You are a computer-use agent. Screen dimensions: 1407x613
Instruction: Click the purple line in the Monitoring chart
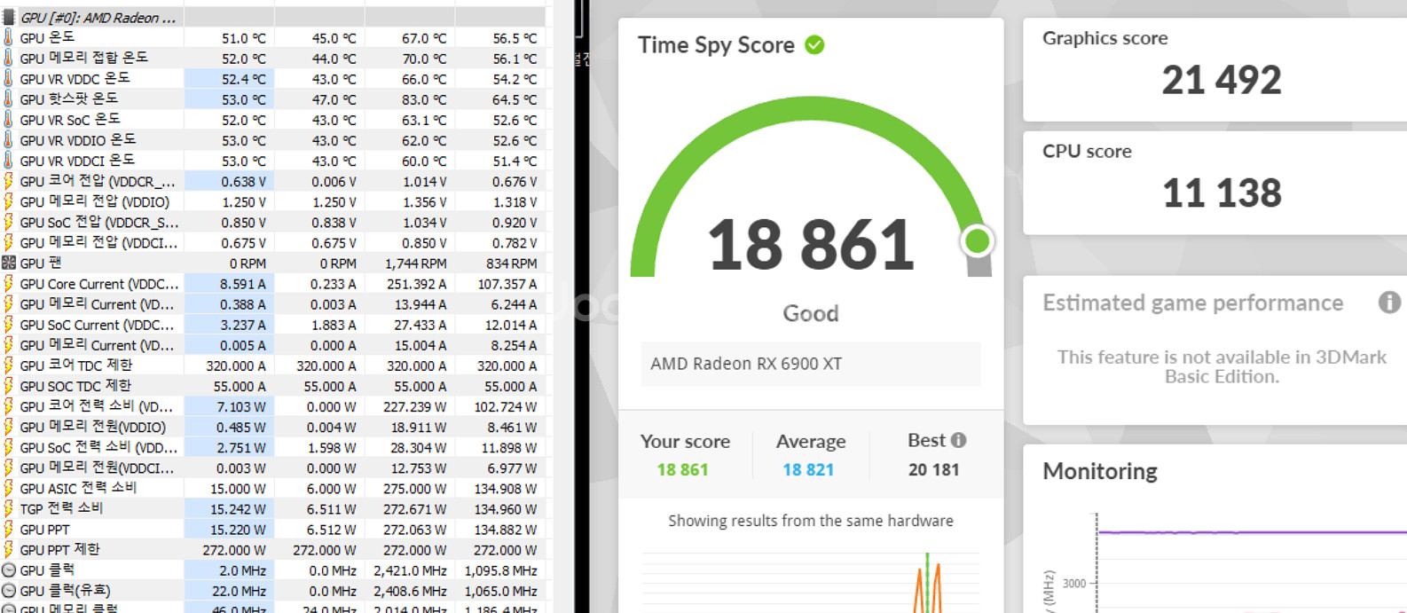click(1253, 532)
